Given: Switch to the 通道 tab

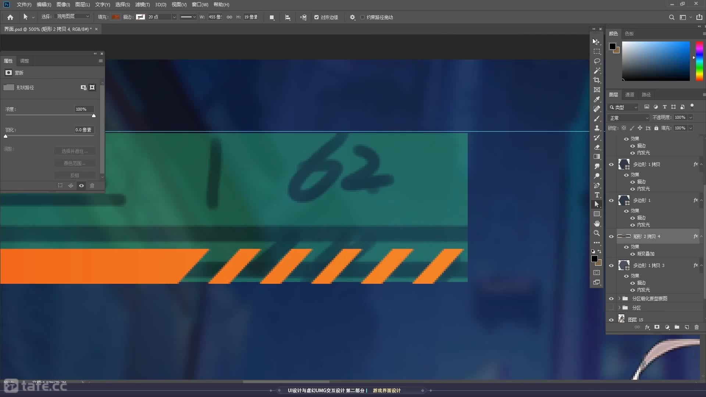Looking at the screenshot, I should (630, 94).
